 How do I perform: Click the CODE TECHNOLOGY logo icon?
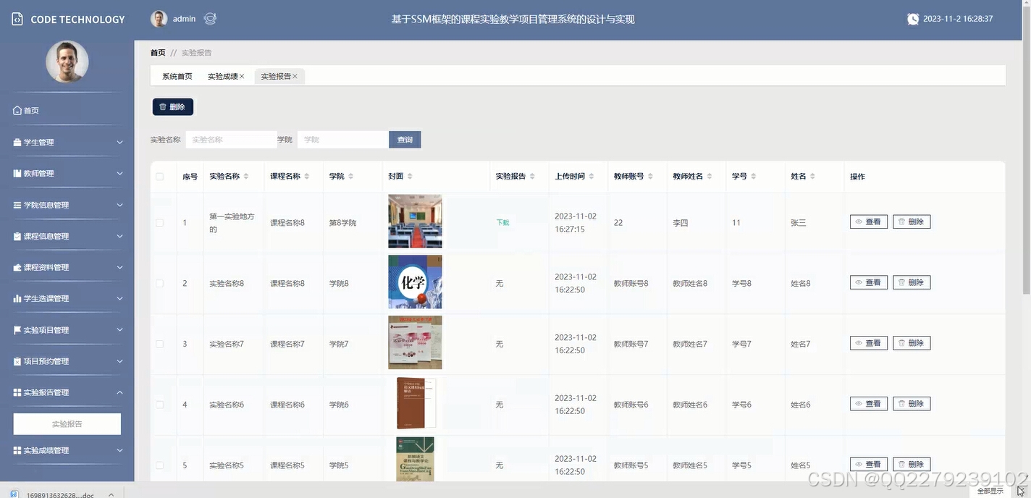click(17, 18)
